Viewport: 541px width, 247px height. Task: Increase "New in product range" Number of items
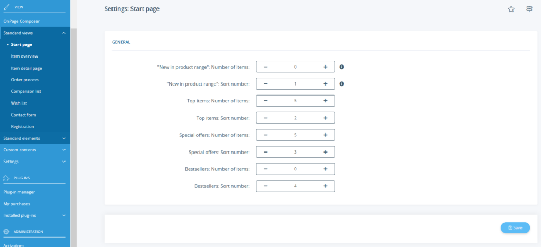pos(325,67)
